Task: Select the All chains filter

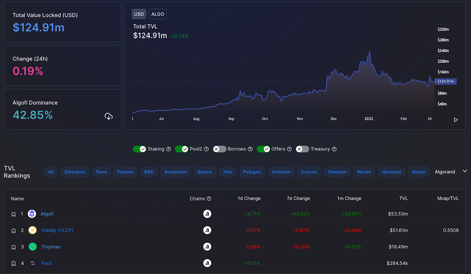Action: tap(51, 172)
